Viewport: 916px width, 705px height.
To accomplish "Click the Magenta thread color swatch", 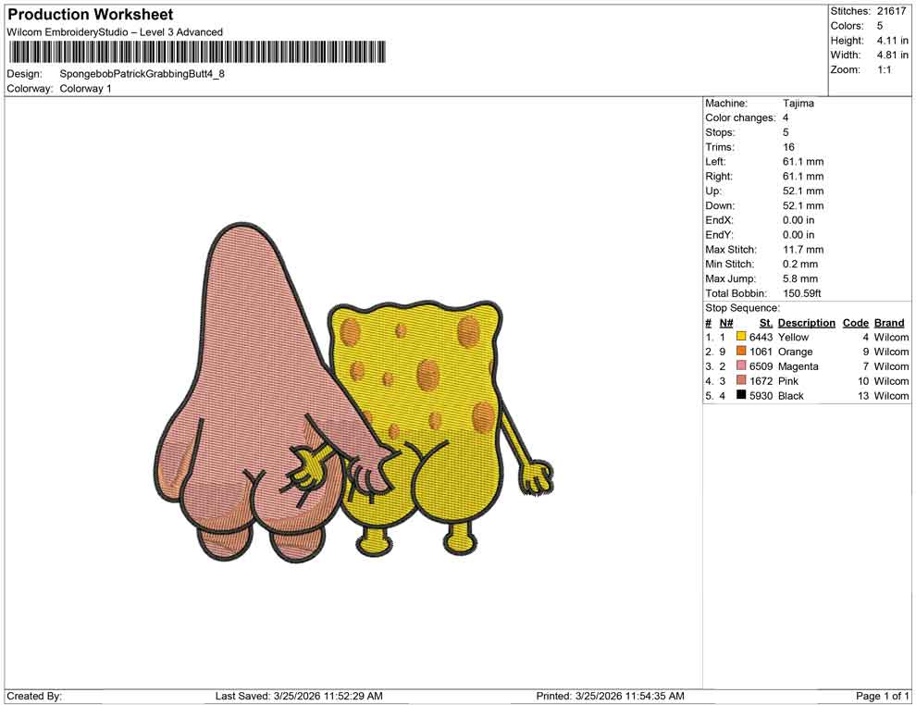I will tap(741, 365).
